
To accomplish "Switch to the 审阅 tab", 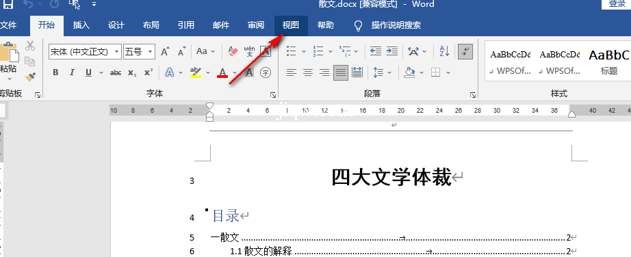I will (256, 26).
